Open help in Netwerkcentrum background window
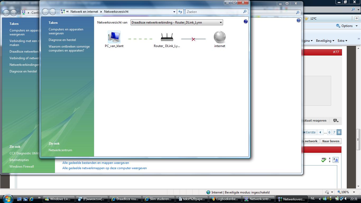361x203 pixels. pos(298,20)
